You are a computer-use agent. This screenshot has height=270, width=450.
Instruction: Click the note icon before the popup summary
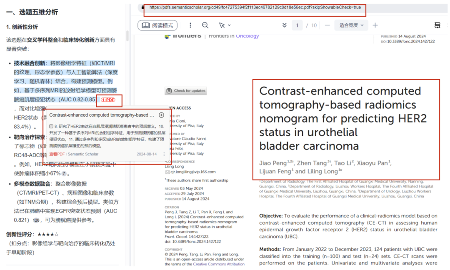(51, 126)
